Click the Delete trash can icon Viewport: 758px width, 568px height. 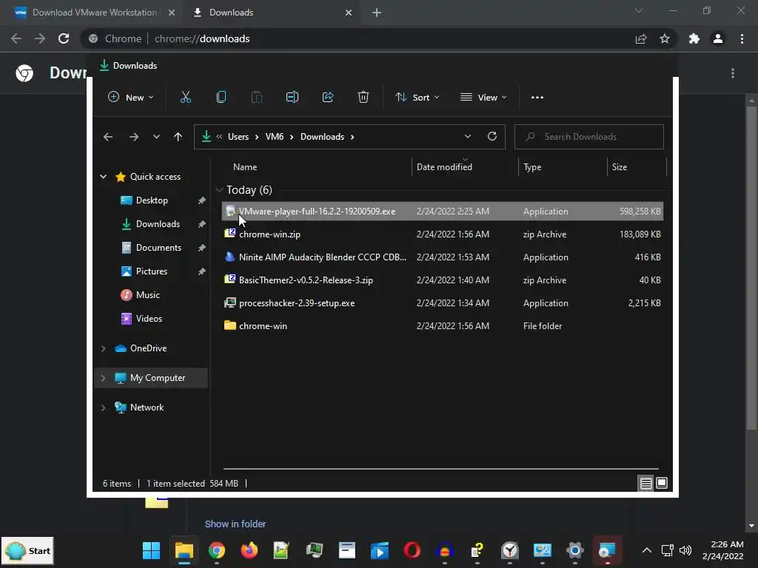pyautogui.click(x=363, y=97)
